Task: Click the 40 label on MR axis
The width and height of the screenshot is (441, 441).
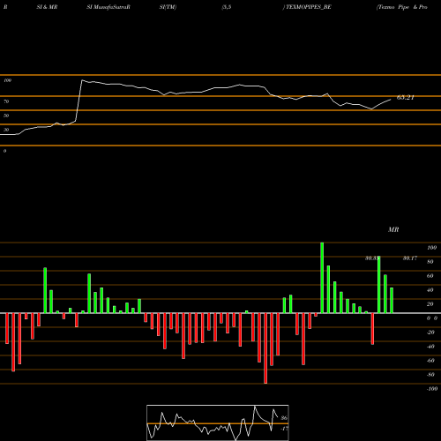Action: pos(430,290)
